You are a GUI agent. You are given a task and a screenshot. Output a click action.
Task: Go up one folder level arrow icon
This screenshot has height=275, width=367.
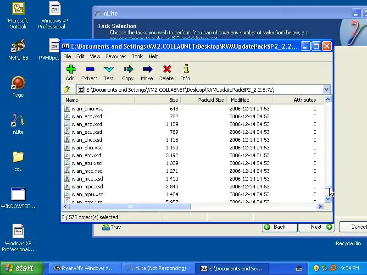click(67, 89)
